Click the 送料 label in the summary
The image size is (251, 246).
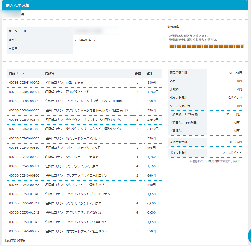click(173, 81)
